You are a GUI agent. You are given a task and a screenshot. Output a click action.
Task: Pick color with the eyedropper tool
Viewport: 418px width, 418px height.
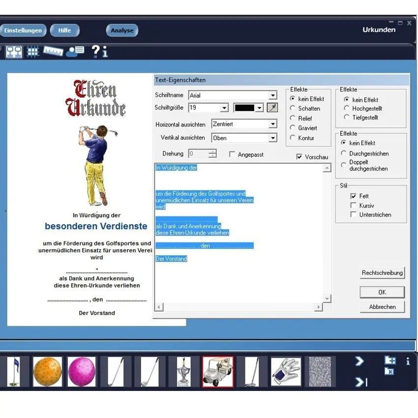tap(272, 108)
